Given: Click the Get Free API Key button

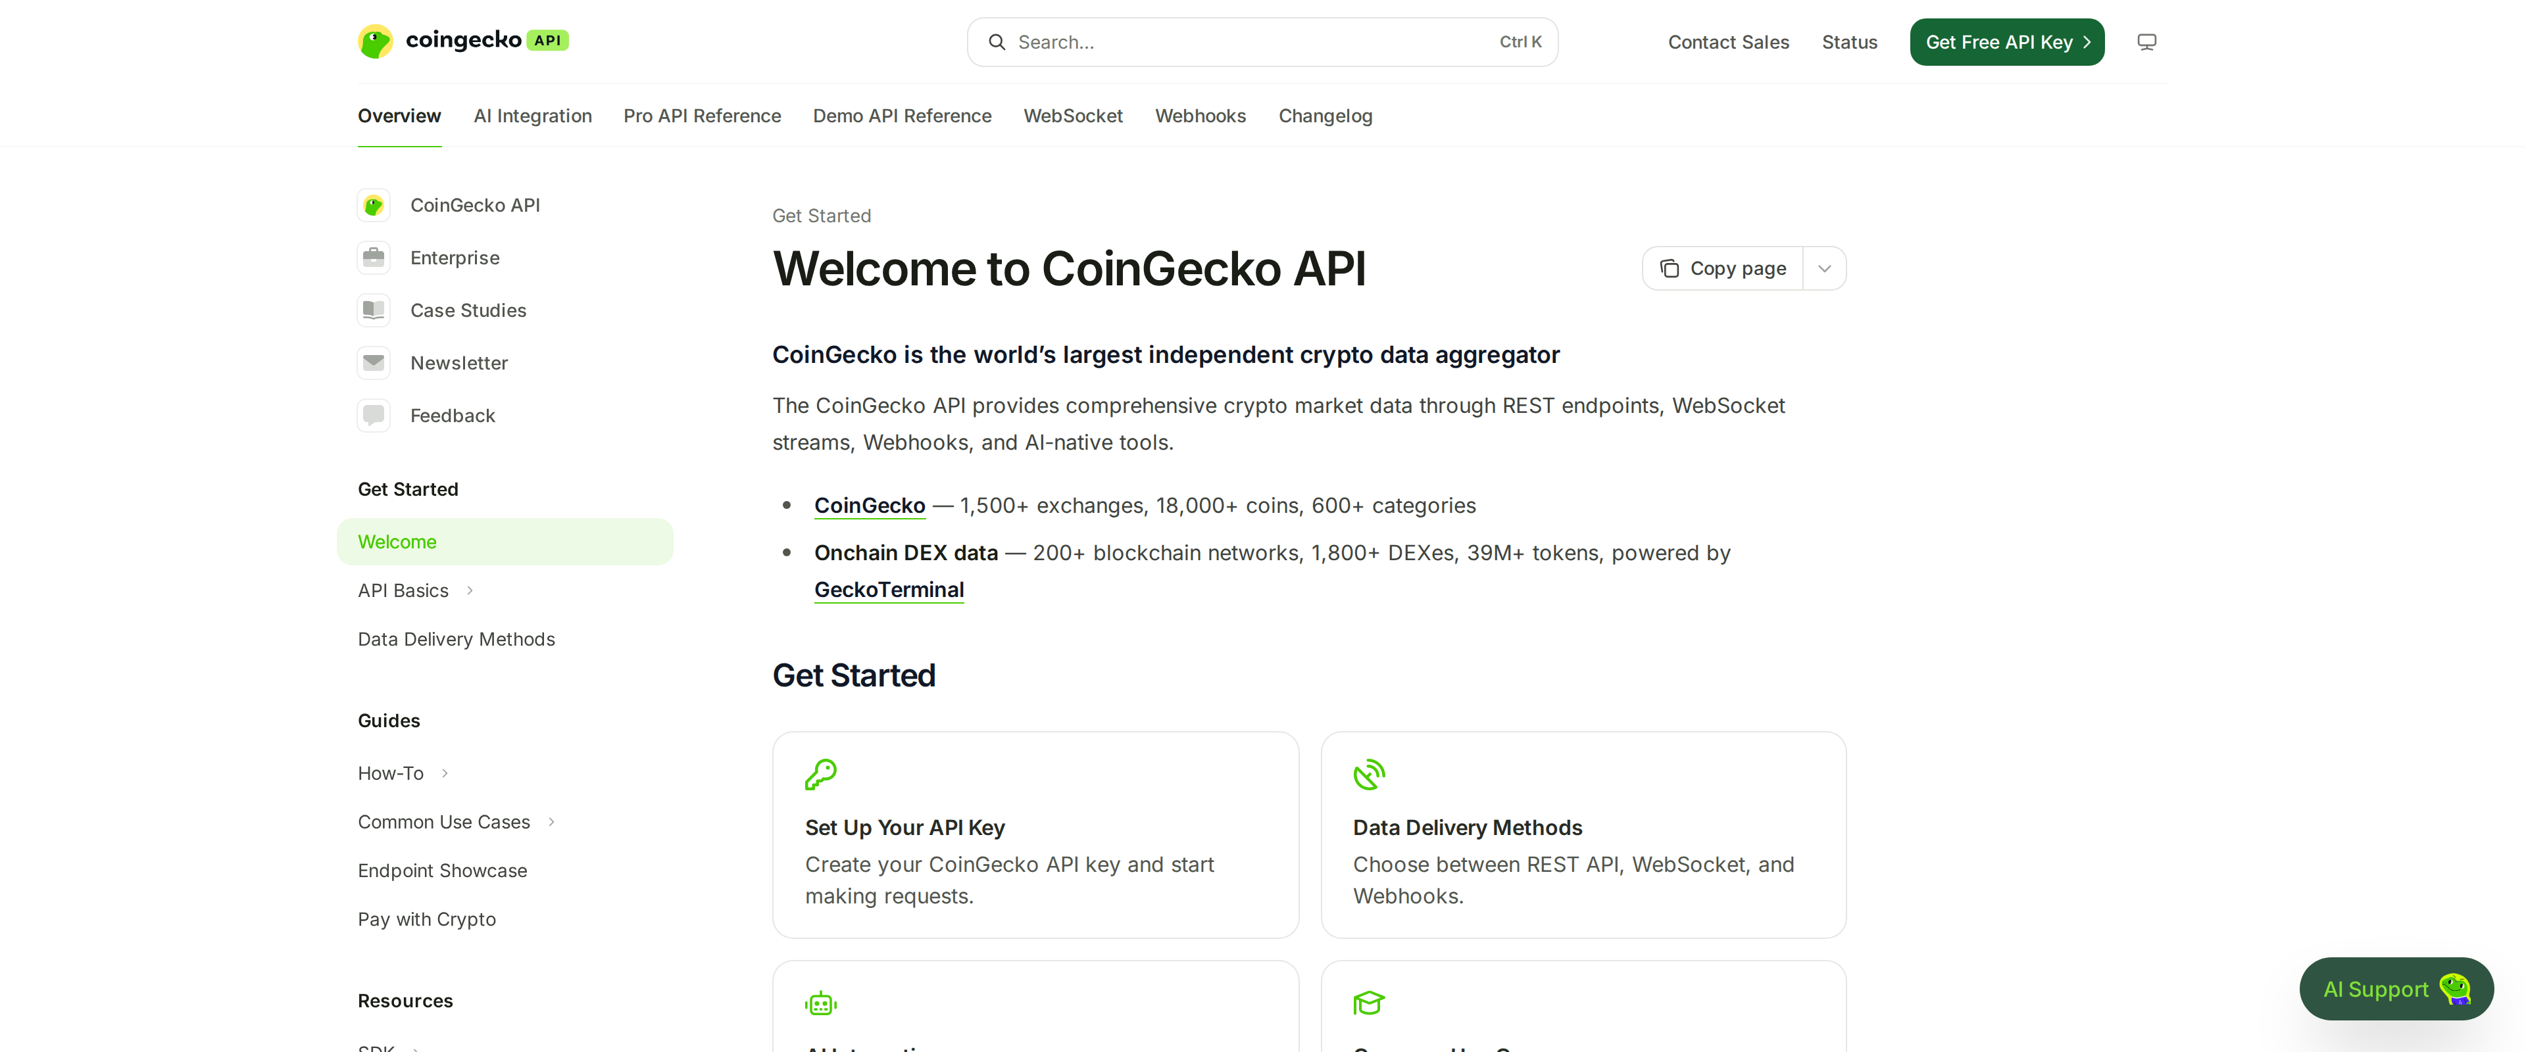Looking at the screenshot, I should pyautogui.click(x=2006, y=42).
